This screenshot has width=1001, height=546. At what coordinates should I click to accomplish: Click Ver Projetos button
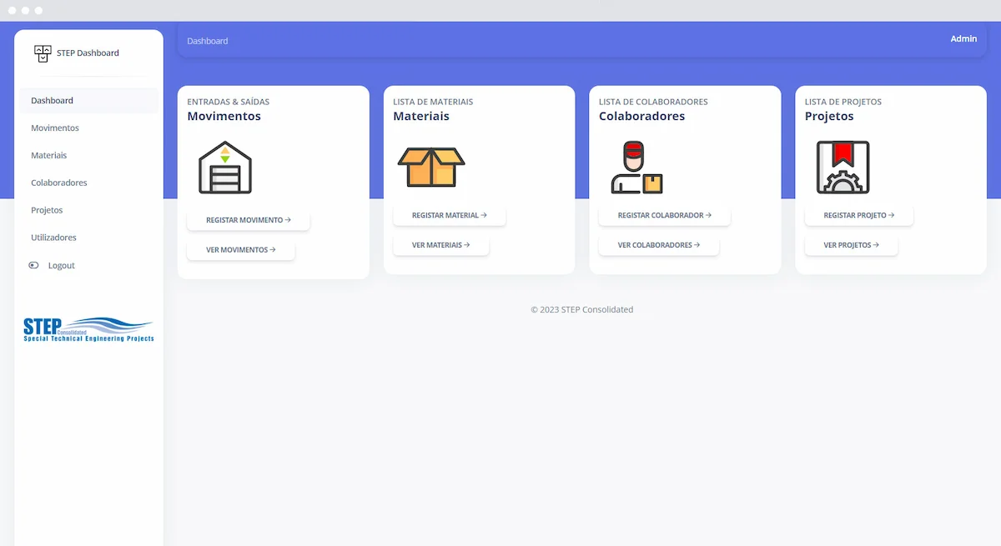point(851,244)
